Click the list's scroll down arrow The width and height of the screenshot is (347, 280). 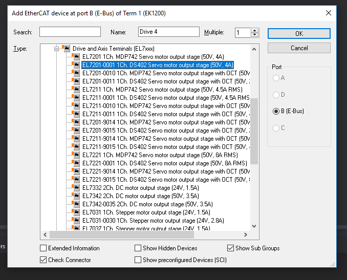pos(254,226)
